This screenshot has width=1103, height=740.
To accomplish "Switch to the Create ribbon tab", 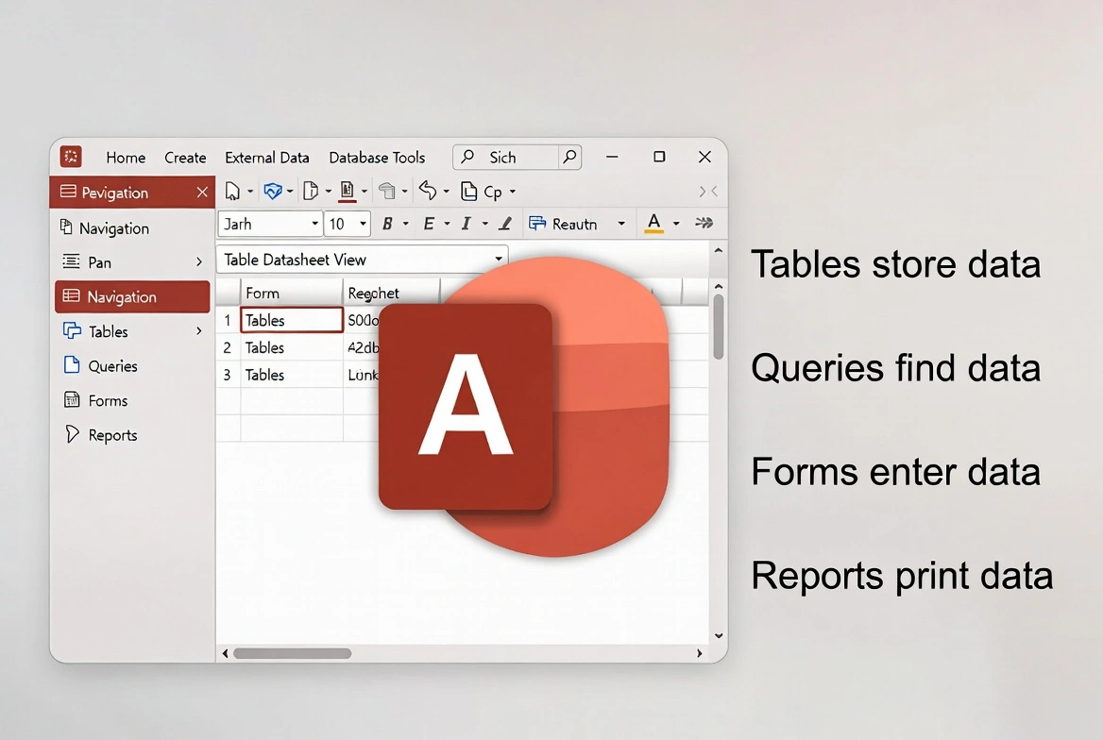I will (185, 158).
